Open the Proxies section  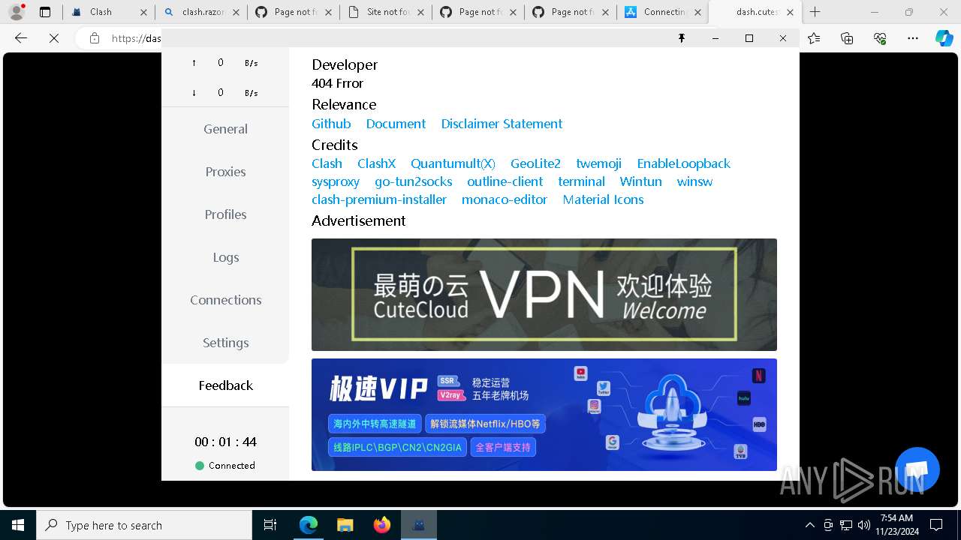(x=225, y=172)
